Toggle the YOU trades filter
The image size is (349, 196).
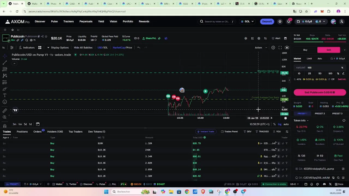click(277, 131)
